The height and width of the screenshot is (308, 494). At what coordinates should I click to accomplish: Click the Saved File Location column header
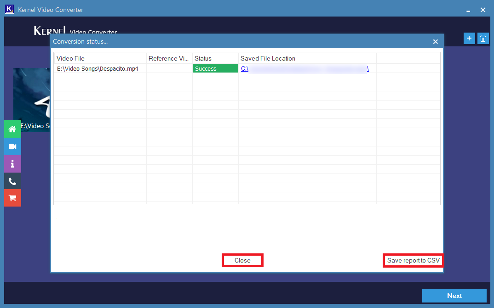point(307,58)
